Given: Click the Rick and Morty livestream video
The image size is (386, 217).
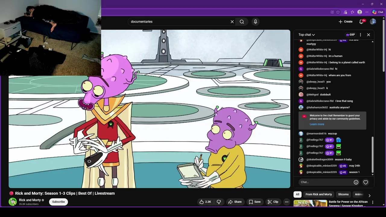Looking at the screenshot, I should 150,109.
